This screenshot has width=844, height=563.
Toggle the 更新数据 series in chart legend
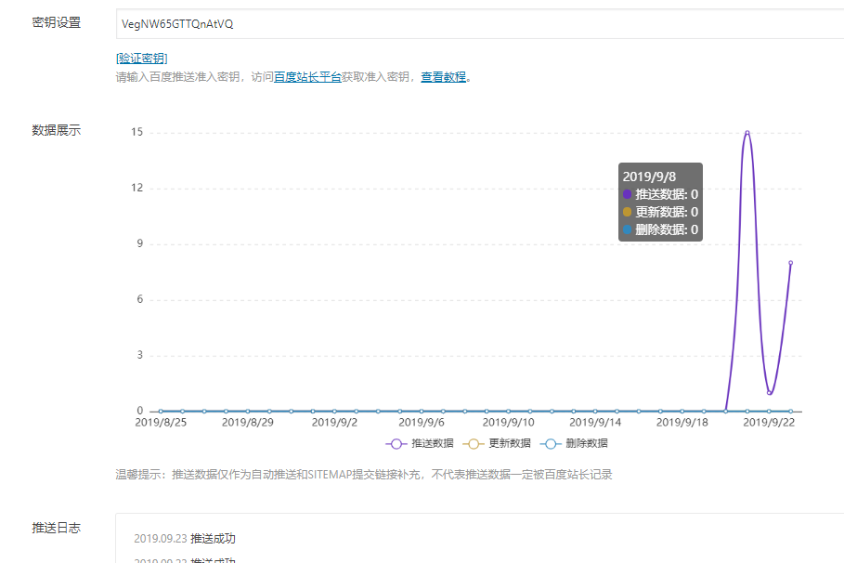coord(498,443)
